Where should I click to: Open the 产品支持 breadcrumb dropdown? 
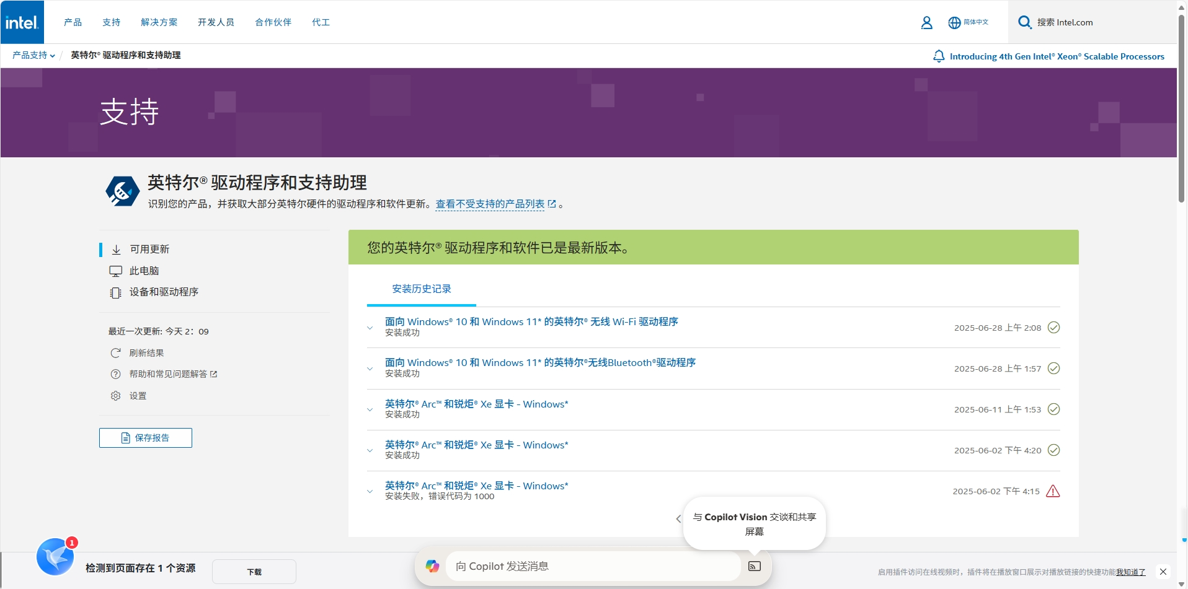point(34,55)
